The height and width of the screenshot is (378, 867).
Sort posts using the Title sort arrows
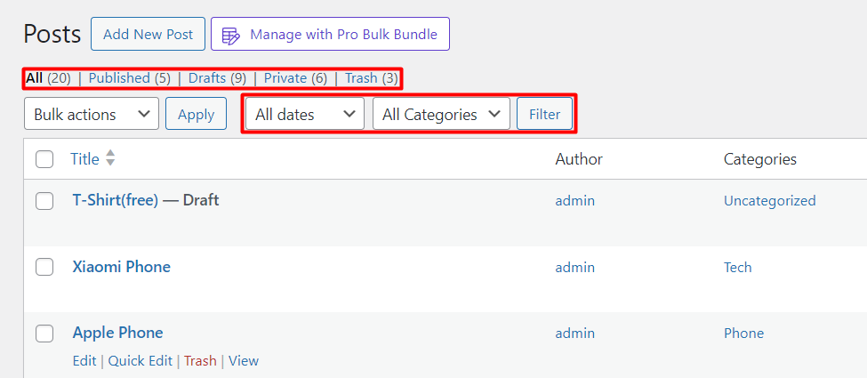click(x=110, y=158)
